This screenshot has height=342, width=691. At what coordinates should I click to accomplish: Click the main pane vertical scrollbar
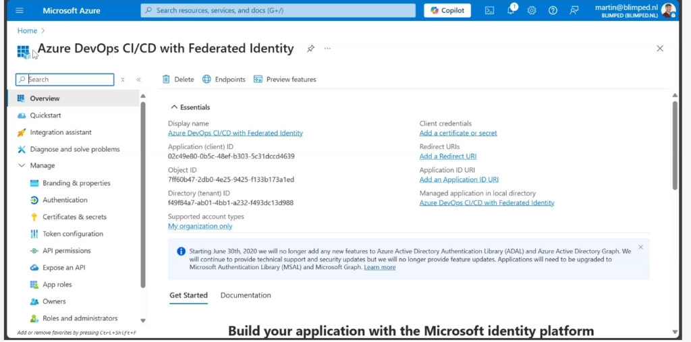click(675, 146)
